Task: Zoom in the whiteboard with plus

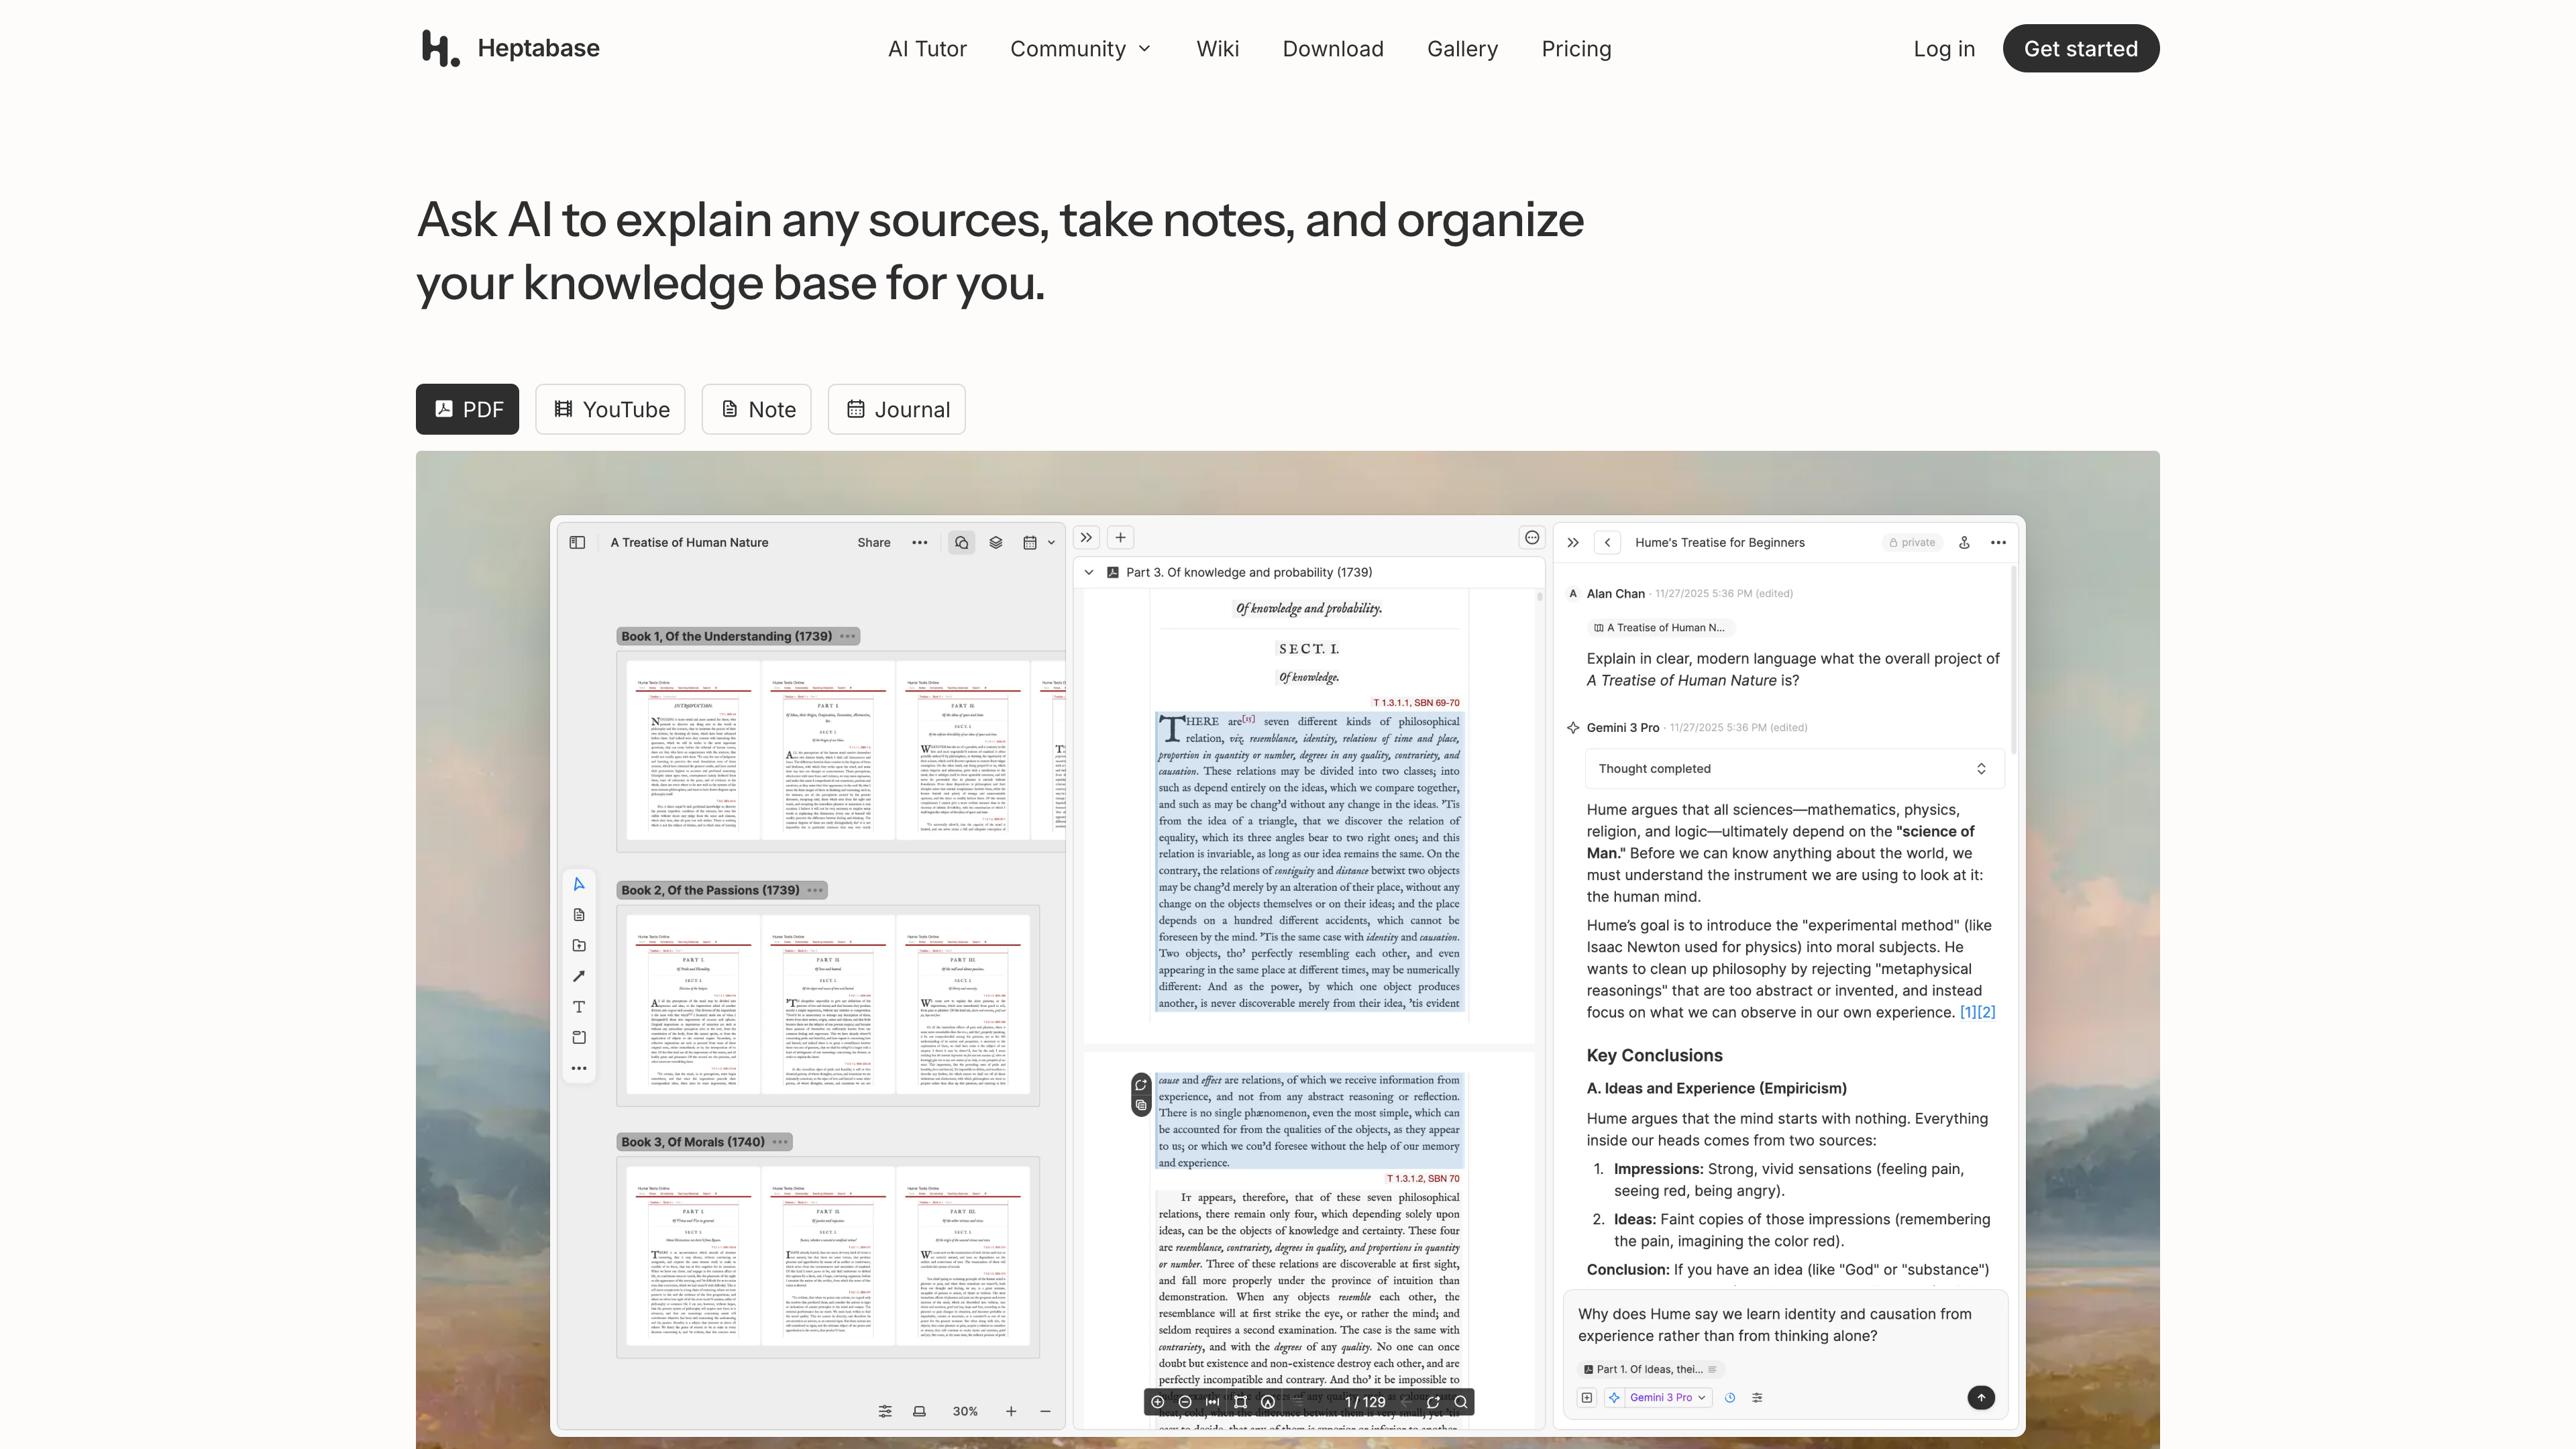Action: (1011, 1411)
